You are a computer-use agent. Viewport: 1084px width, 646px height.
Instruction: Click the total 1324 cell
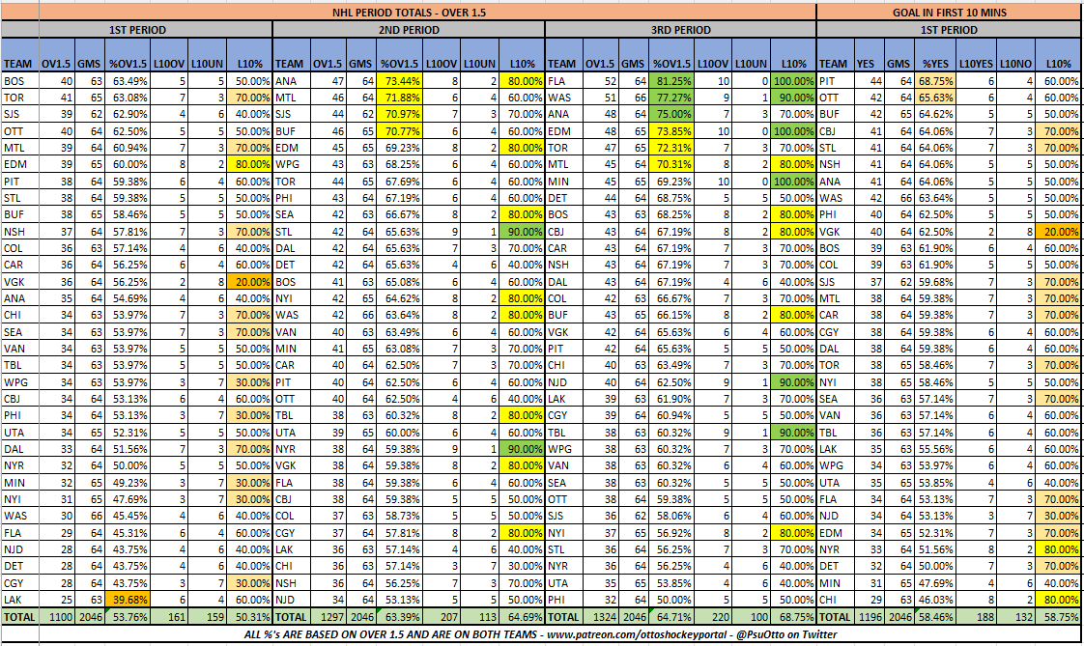pyautogui.click(x=599, y=616)
